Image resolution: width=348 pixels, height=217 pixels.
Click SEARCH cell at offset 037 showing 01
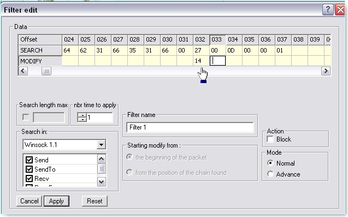click(x=283, y=50)
